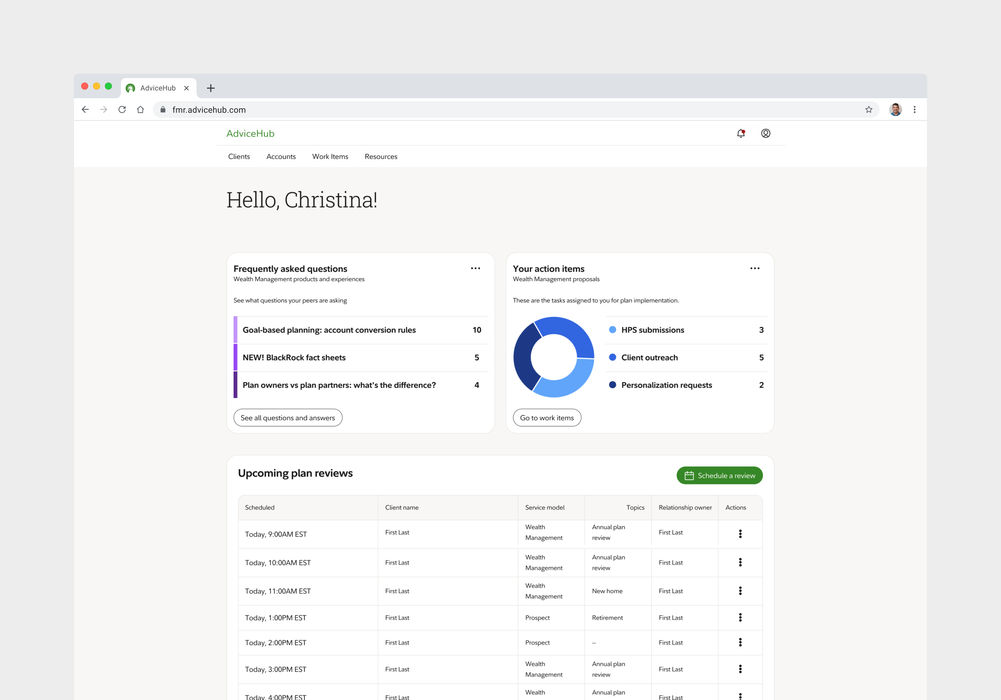Open the Work Items navigation menu
This screenshot has height=700, width=1001.
pyautogui.click(x=330, y=156)
